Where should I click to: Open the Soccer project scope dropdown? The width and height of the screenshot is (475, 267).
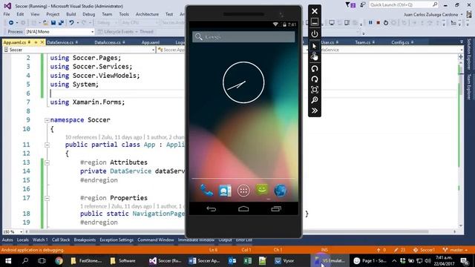tap(79, 50)
